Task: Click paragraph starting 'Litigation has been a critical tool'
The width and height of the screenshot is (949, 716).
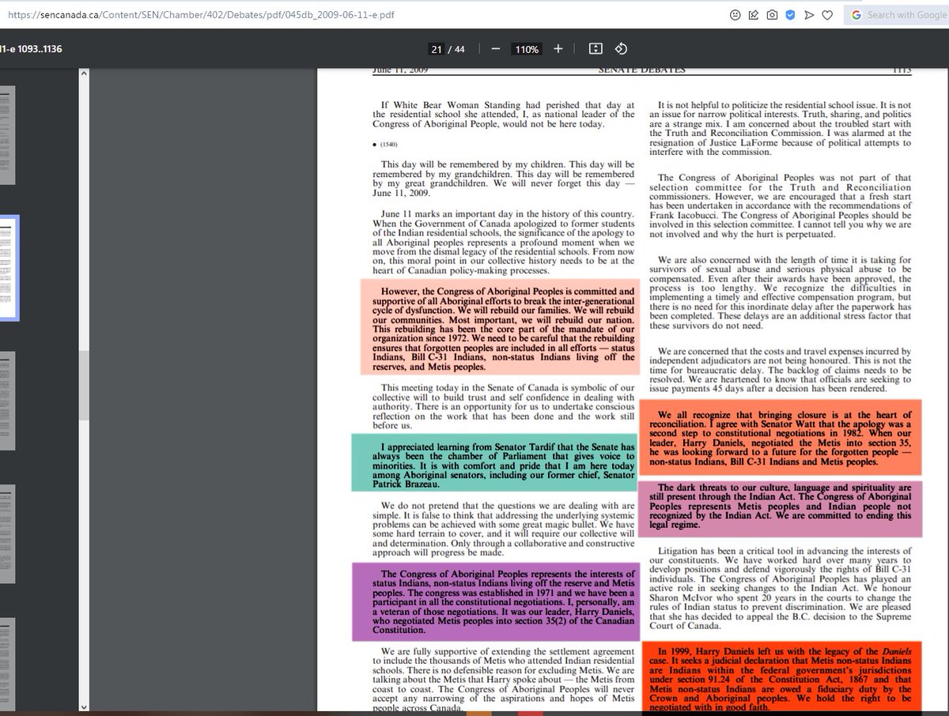Action: 780,588
